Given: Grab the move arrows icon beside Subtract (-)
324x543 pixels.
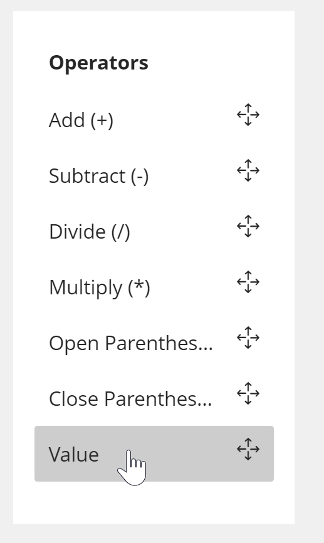Looking at the screenshot, I should coord(248,170).
